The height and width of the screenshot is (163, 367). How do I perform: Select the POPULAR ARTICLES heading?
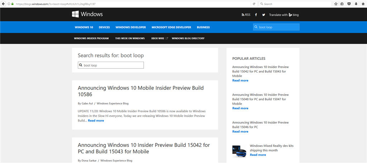[249, 58]
